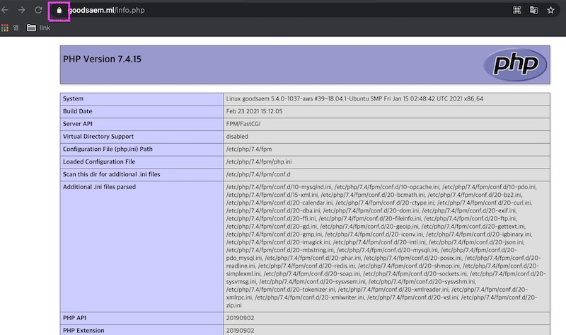This screenshot has height=335, width=566.
Task: Click the PHP Version 7.4.15 heading
Action: pyautogui.click(x=102, y=59)
